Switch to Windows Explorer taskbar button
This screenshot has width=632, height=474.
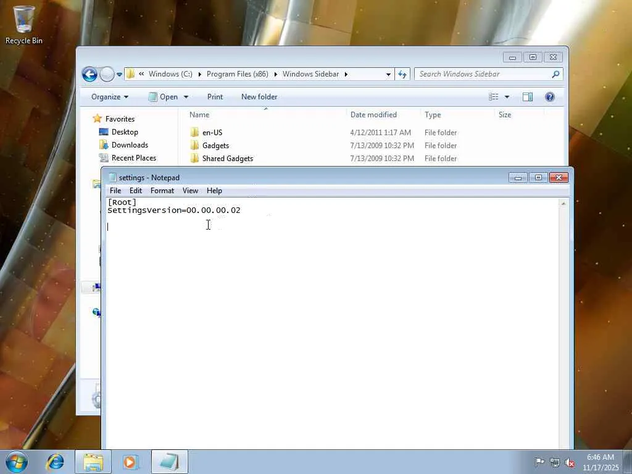93,462
